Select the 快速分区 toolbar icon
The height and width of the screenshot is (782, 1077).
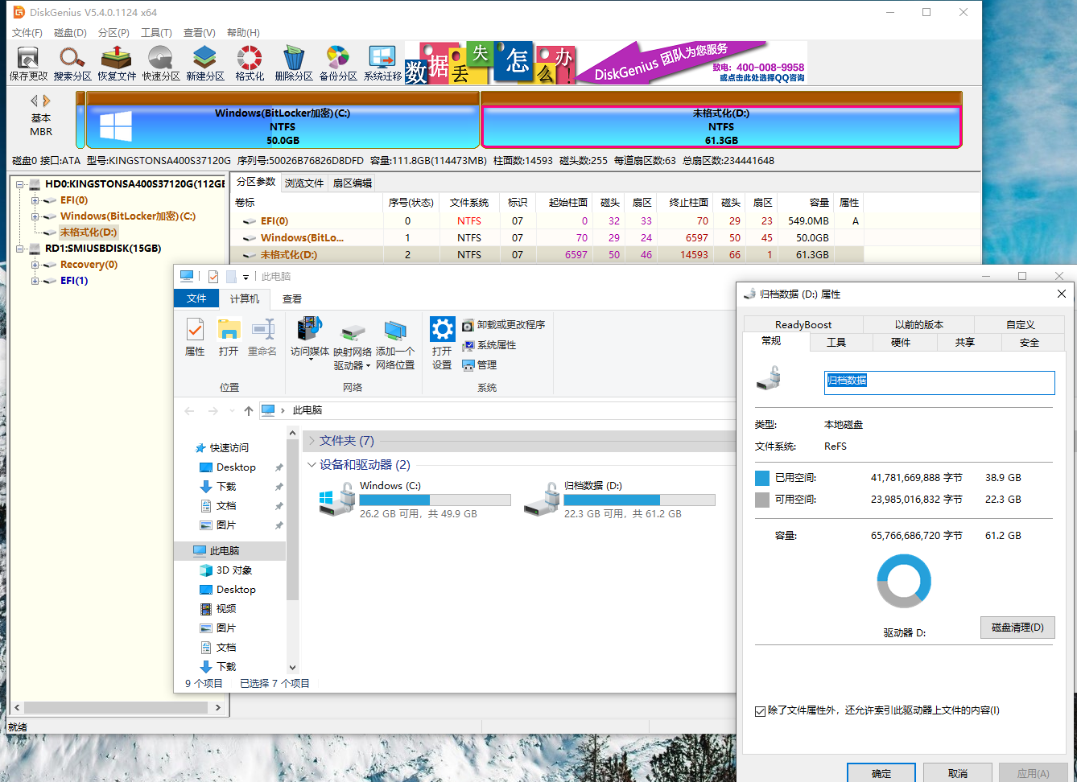click(x=161, y=64)
